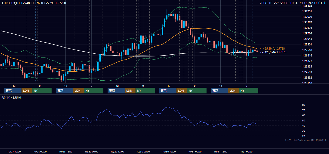
Task: Click the 10/31 00:00 time label
Action: pyautogui.click(x=195, y=151)
